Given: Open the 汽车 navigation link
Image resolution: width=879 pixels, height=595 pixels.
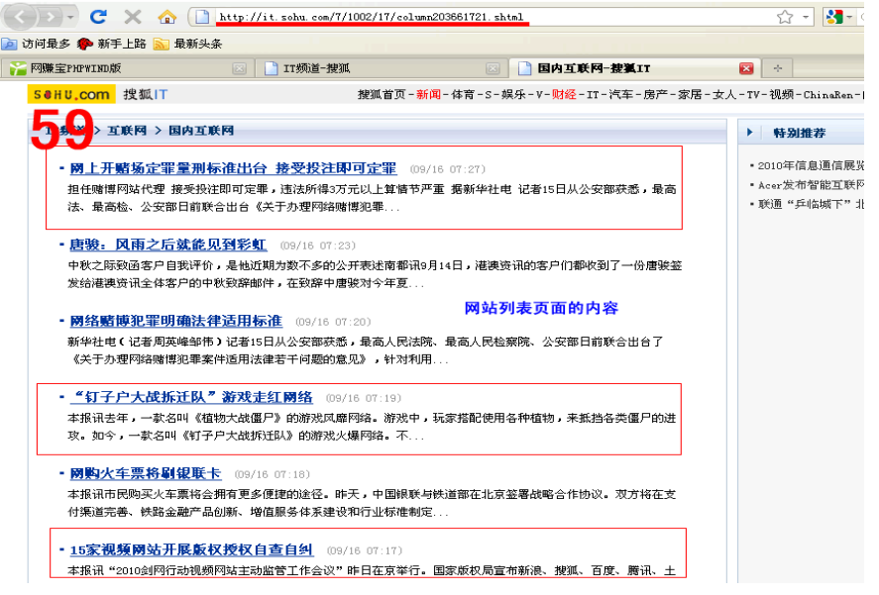Looking at the screenshot, I should pyautogui.click(x=620, y=95).
